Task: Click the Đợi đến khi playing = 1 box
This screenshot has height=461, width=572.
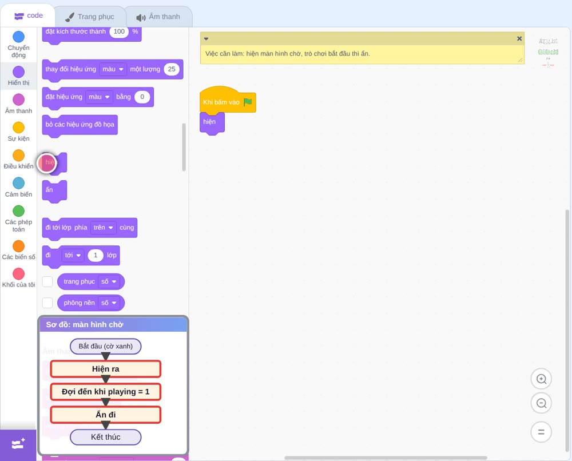Action: tap(105, 392)
